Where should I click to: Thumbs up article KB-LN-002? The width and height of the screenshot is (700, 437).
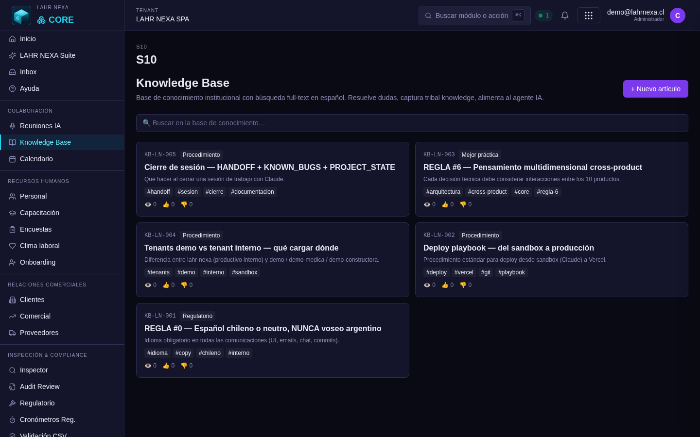[x=447, y=285]
